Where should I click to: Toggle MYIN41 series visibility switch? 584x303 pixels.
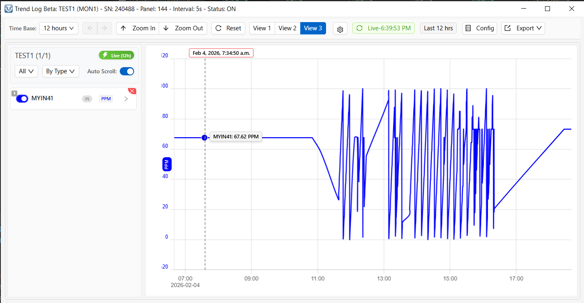(22, 99)
